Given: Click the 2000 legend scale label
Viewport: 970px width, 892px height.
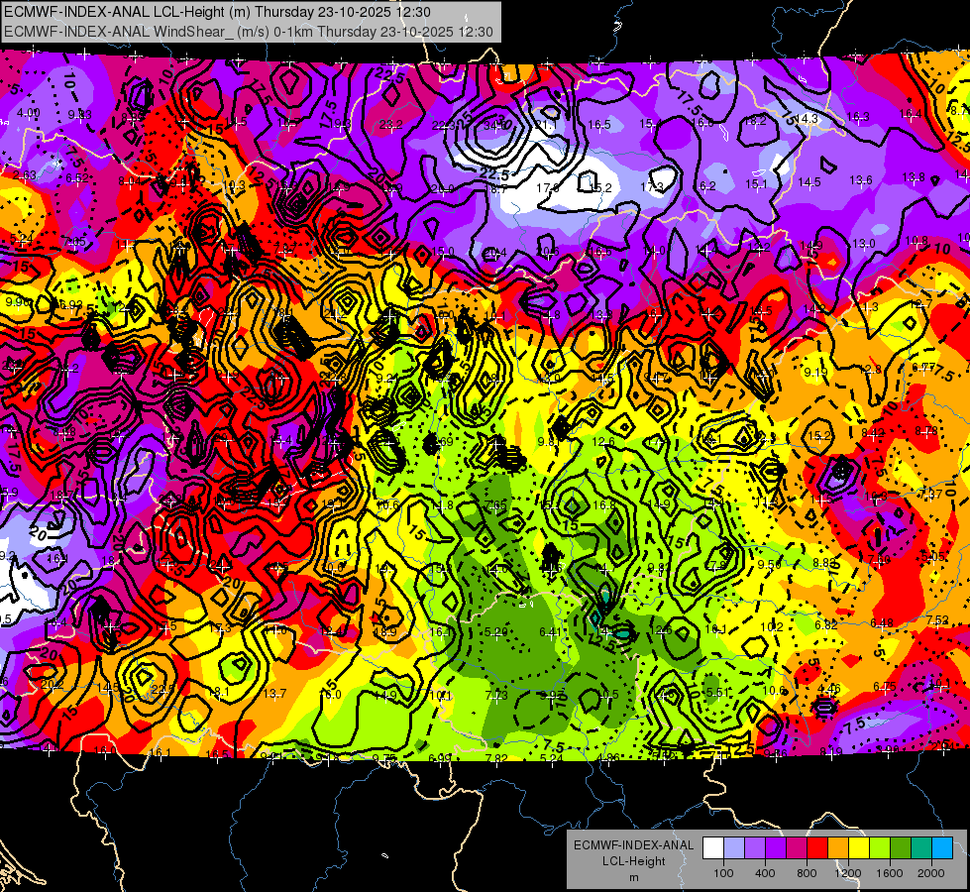Looking at the screenshot, I should pyautogui.click(x=931, y=873).
